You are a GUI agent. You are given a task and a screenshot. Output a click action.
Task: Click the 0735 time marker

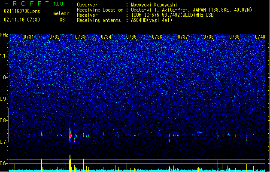click(x=131, y=37)
